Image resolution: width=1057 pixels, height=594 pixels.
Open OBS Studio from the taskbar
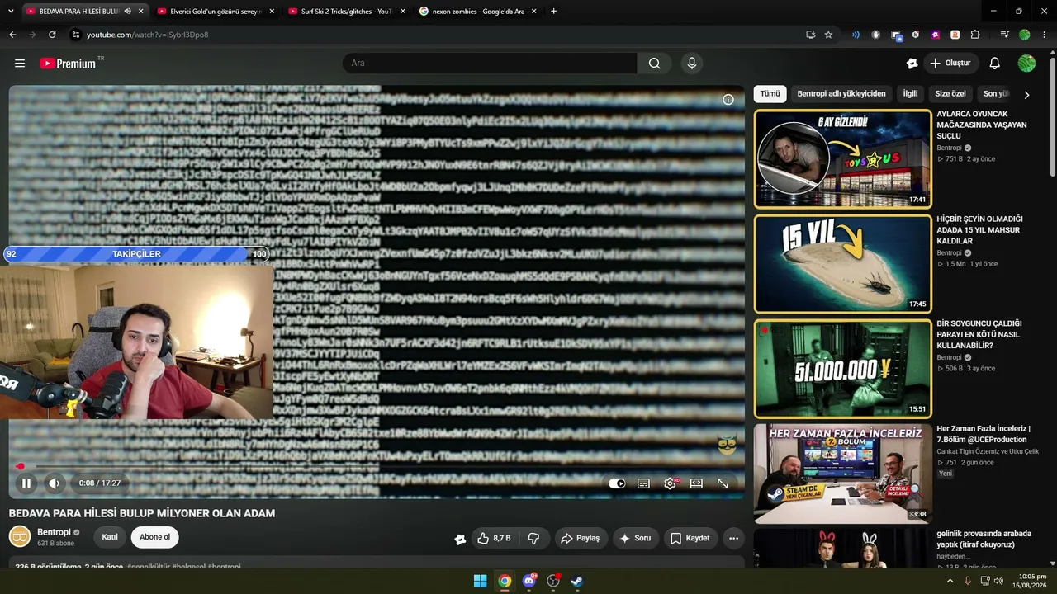click(553, 581)
